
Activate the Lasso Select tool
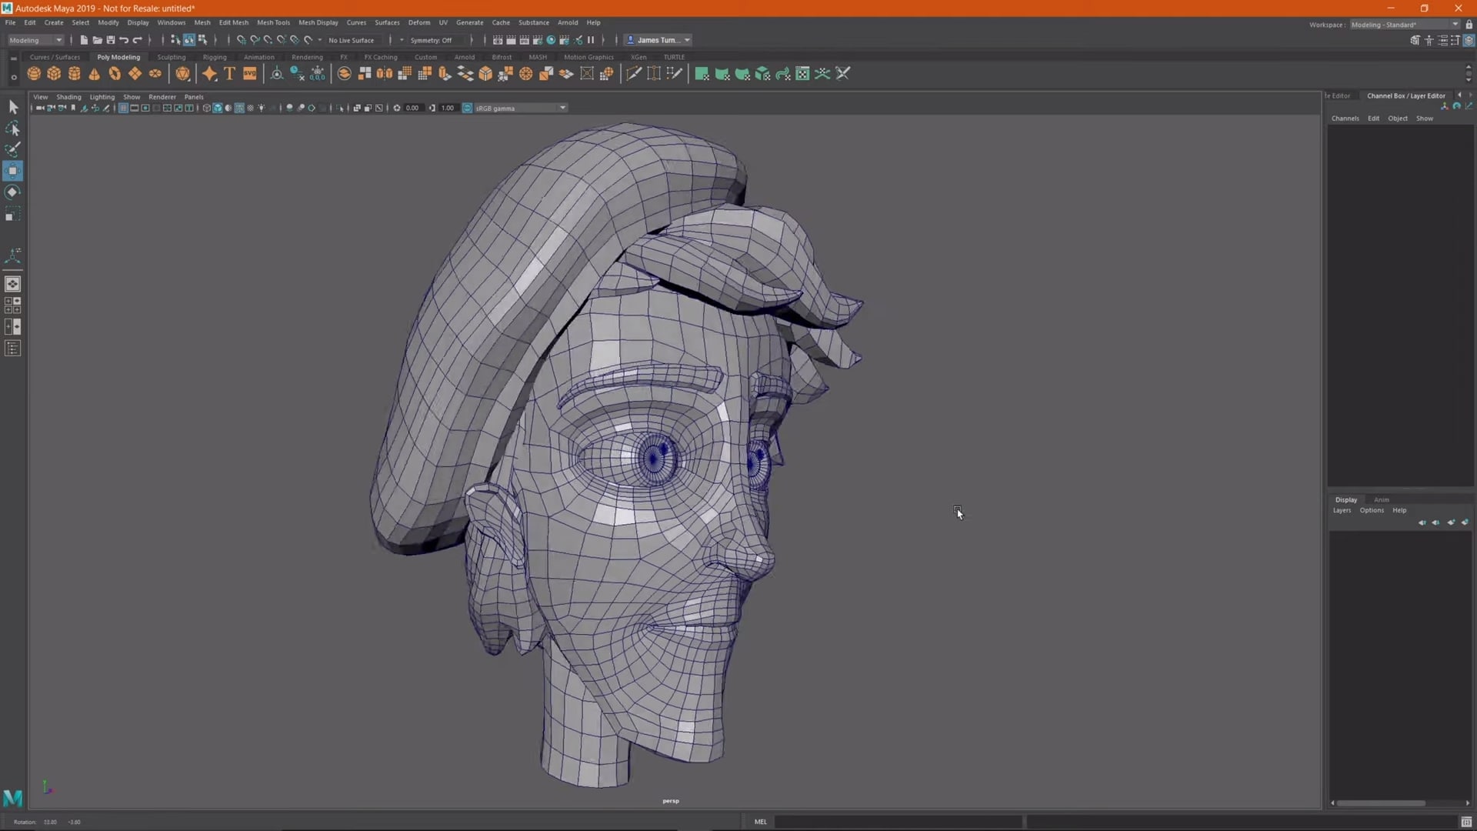click(12, 128)
